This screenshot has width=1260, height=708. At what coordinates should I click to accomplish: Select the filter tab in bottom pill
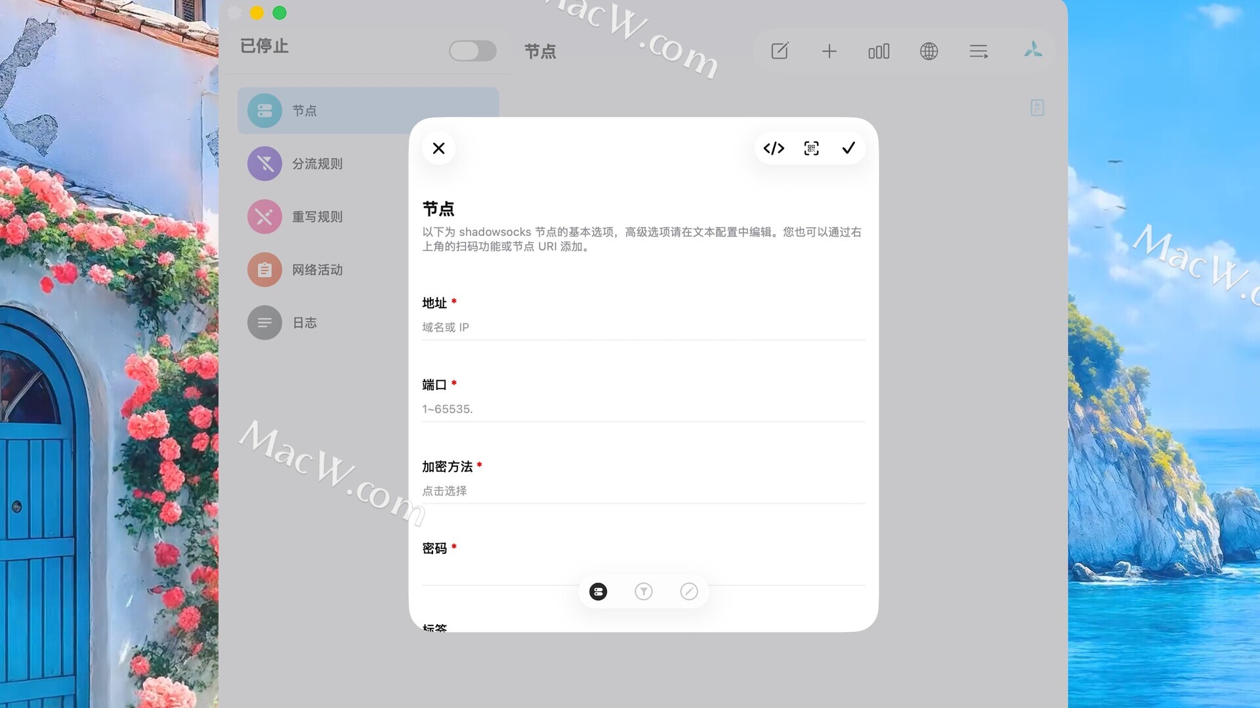pos(644,592)
